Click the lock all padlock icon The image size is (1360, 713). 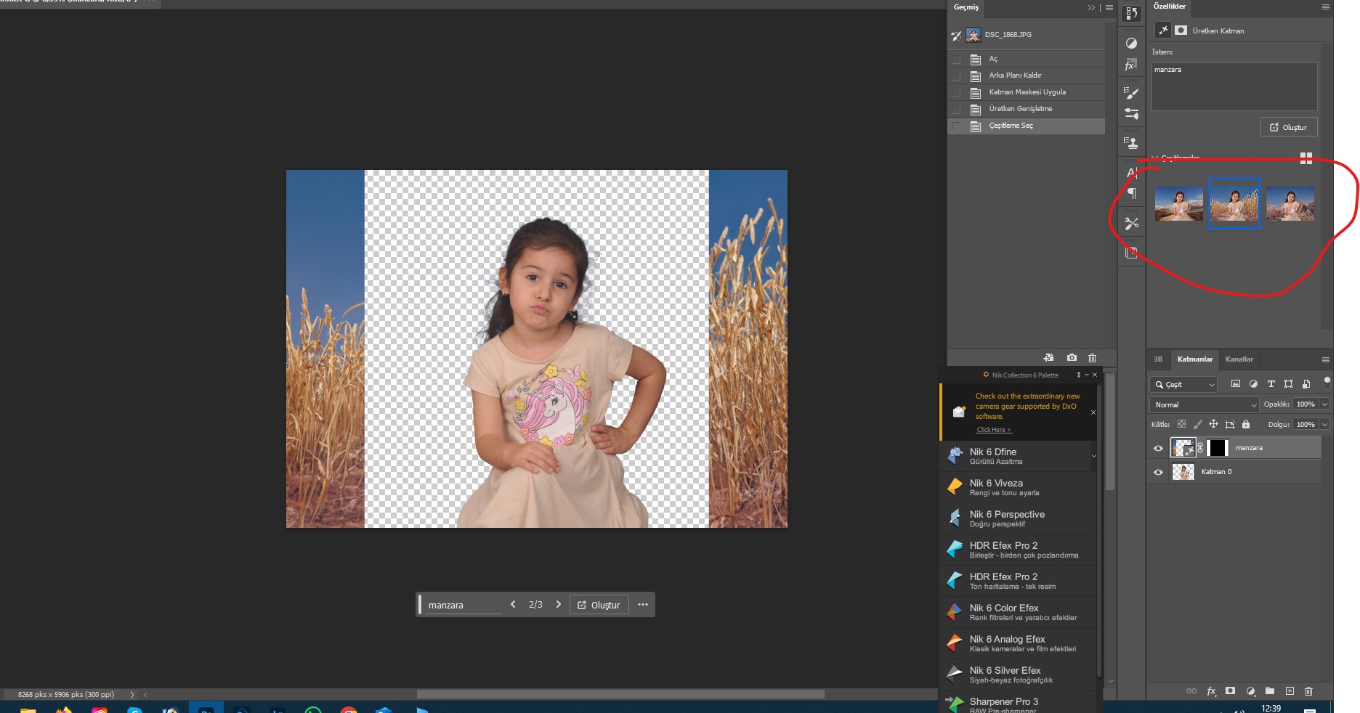pos(1246,425)
